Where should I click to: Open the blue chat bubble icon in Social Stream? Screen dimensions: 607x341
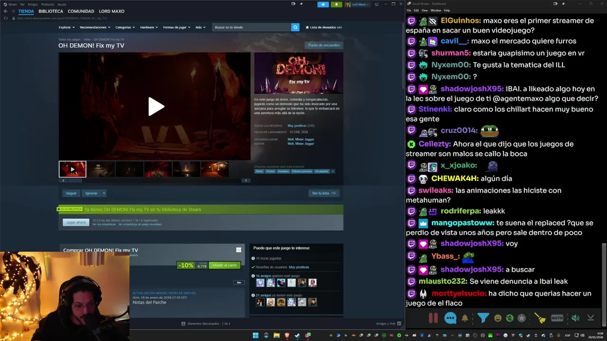pos(450,318)
